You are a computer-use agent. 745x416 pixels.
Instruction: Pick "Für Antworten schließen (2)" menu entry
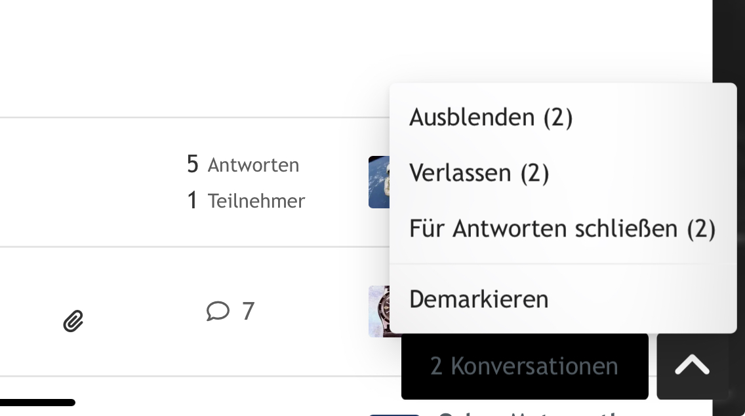[x=562, y=229]
